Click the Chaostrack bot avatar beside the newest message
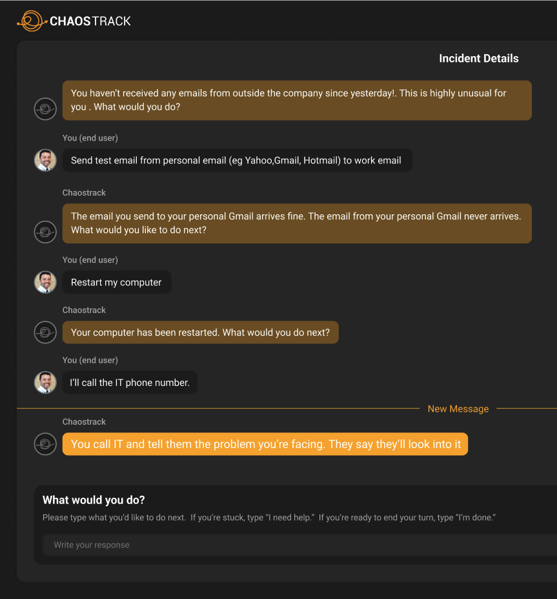 (45, 444)
